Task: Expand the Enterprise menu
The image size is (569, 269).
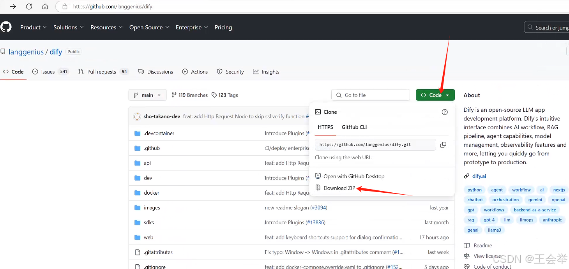Action: tap(192, 27)
